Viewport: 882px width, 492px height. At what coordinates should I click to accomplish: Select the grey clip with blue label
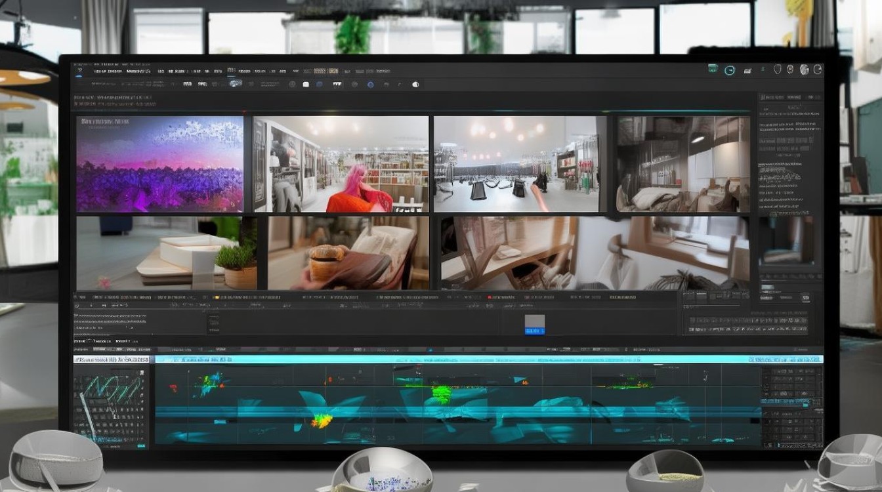click(535, 324)
